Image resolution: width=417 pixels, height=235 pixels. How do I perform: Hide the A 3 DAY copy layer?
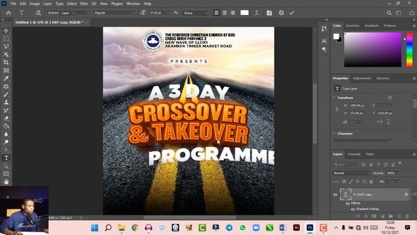[x=335, y=195]
